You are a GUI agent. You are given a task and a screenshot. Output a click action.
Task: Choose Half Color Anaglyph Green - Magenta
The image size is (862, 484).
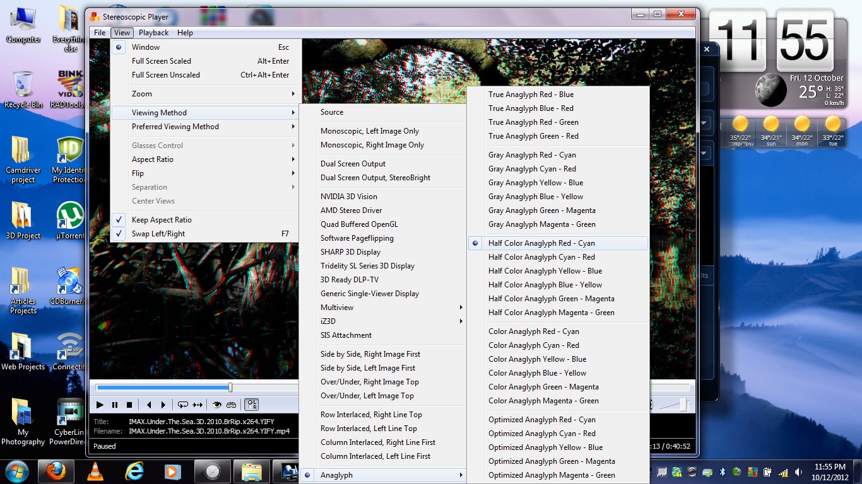coord(558,299)
